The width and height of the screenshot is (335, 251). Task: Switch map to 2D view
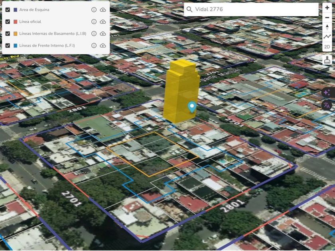tap(327, 47)
